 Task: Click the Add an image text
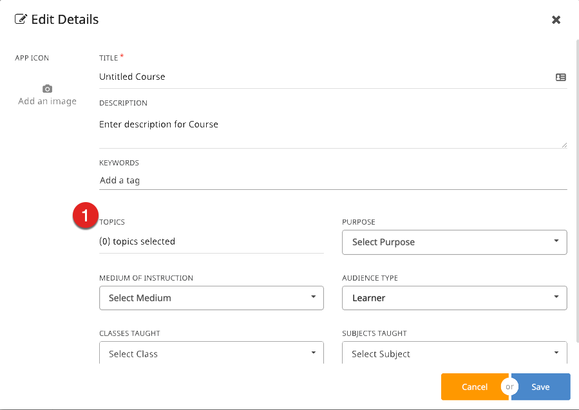click(x=47, y=101)
